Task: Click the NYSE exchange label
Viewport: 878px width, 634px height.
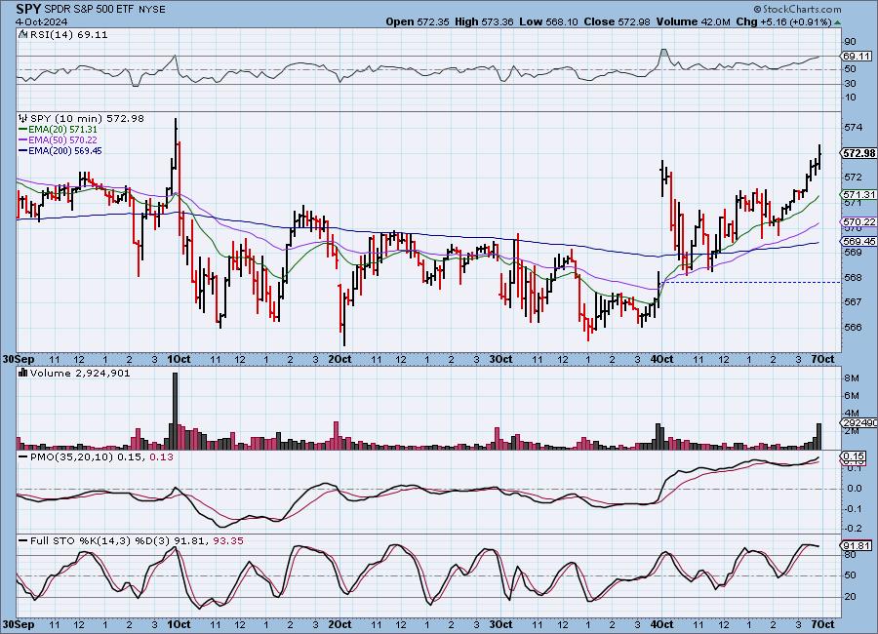Action: pos(152,10)
